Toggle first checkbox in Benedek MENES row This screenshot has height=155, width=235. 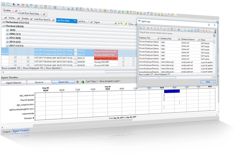tap(15, 53)
